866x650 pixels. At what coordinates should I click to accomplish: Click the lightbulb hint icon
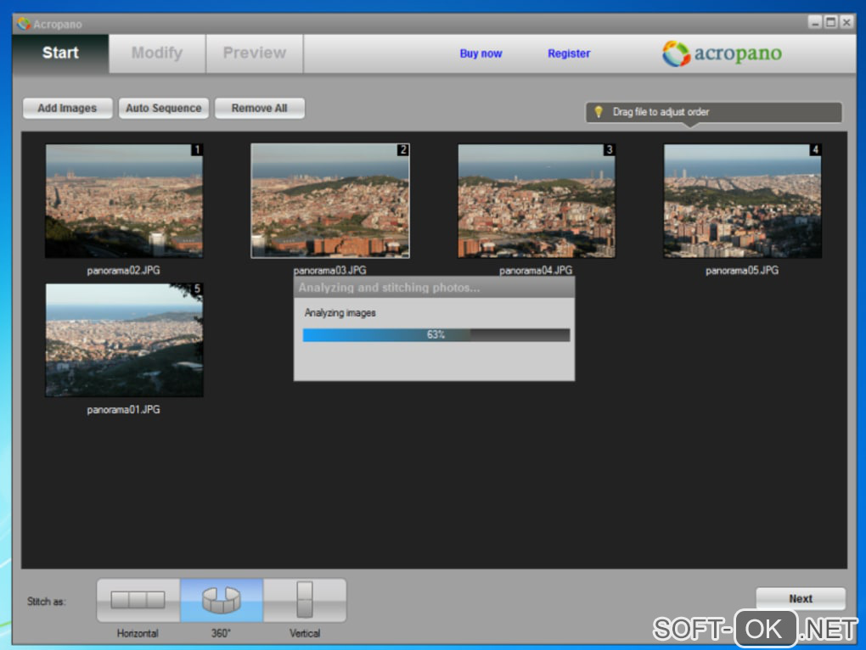599,111
